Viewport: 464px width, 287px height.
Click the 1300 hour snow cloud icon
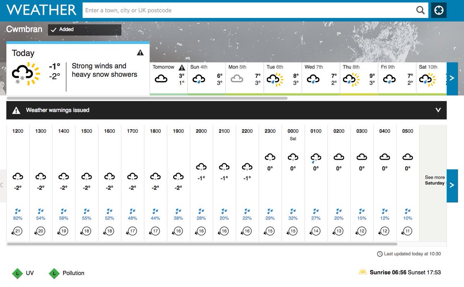tap(41, 177)
